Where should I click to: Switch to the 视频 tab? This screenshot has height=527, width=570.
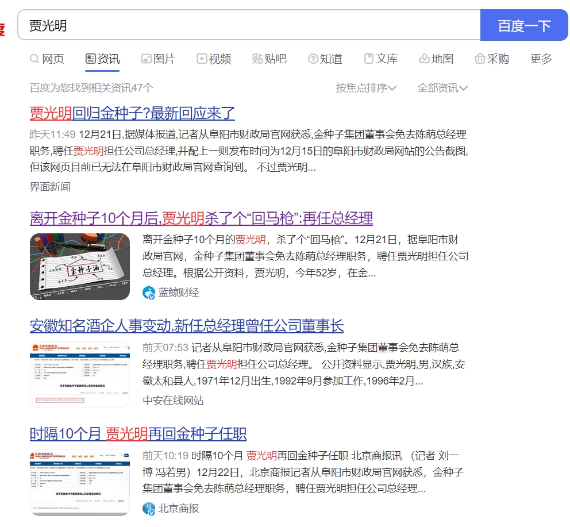pos(214,59)
